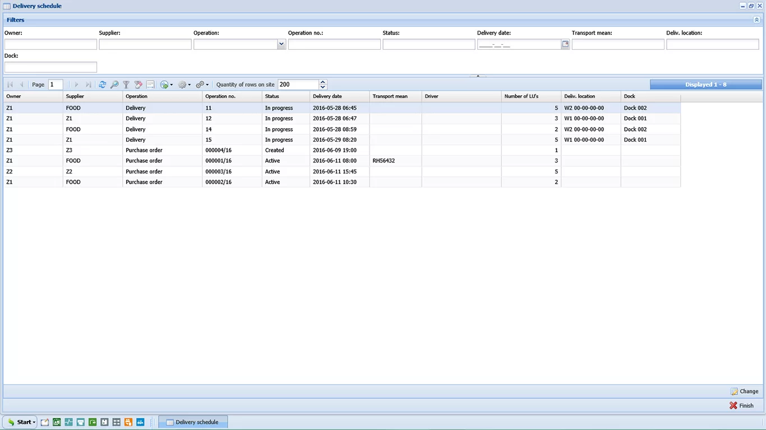Click the Change button
This screenshot has height=430, width=766.
[x=745, y=391]
